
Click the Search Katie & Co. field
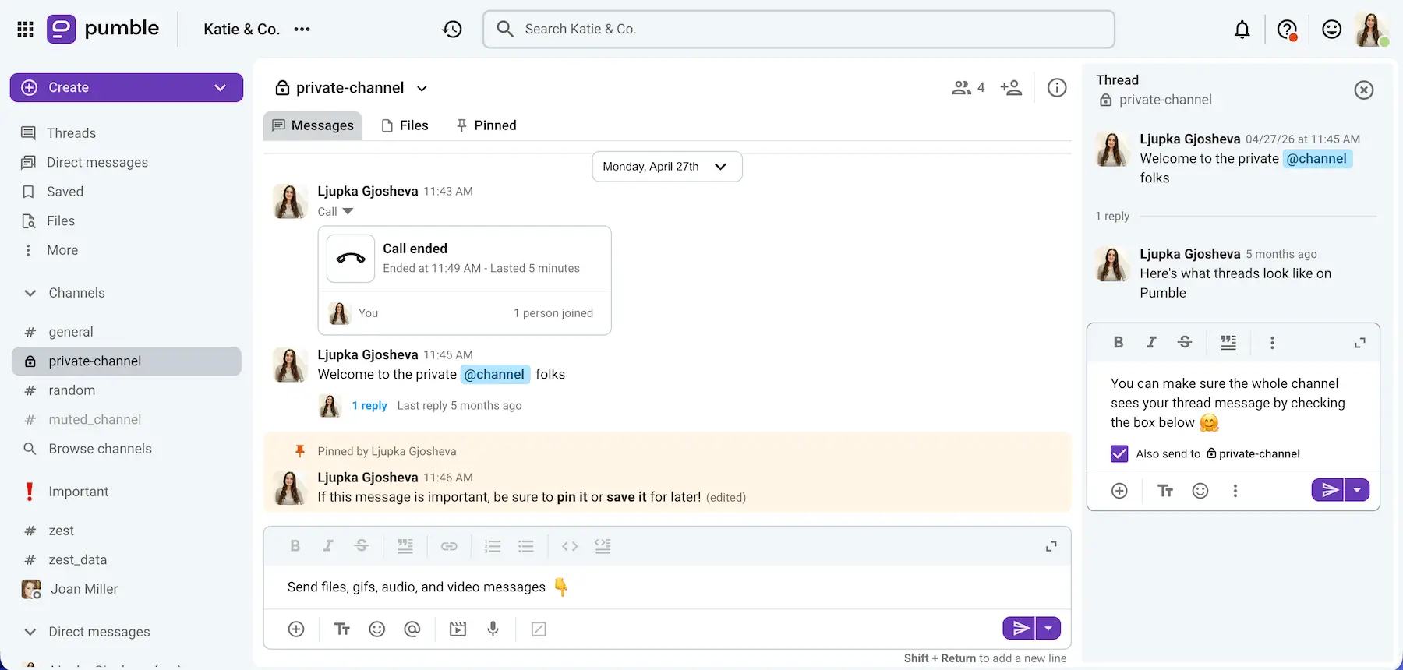point(799,29)
